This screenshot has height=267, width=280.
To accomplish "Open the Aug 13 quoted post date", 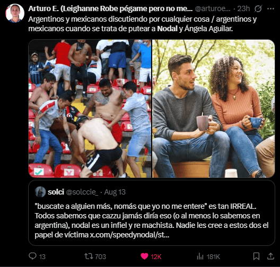I will pos(115,192).
